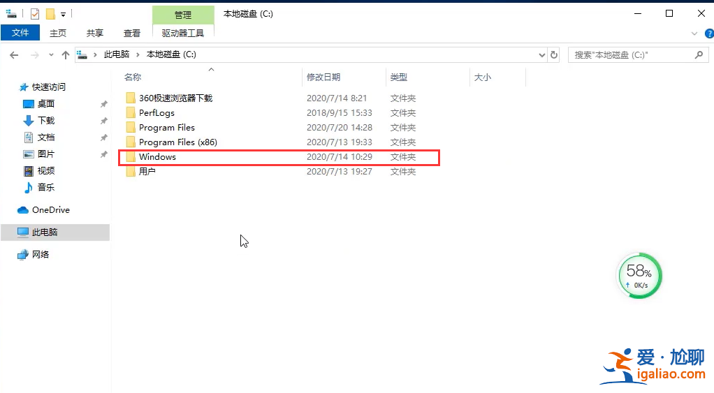This screenshot has width=714, height=393.
Task: Select the Program Files (x86) folder
Action: click(x=178, y=142)
